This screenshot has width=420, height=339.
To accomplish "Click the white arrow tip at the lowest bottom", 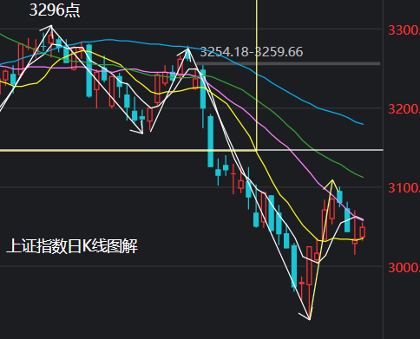I will 309,319.
